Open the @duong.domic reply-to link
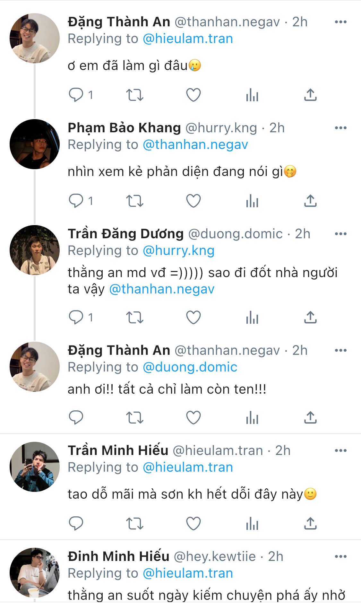This screenshot has height=603, width=361. pos(190,367)
